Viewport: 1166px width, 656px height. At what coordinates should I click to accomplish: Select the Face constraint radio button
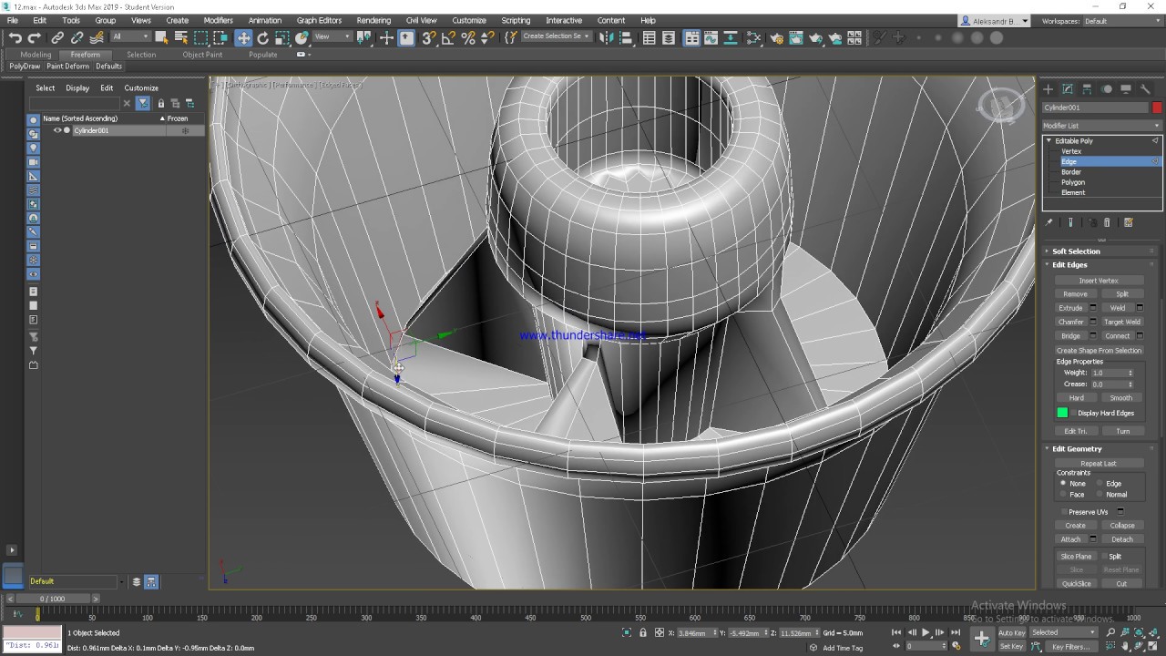1063,495
